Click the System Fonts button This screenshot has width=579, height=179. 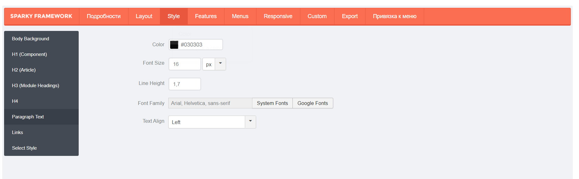point(272,103)
